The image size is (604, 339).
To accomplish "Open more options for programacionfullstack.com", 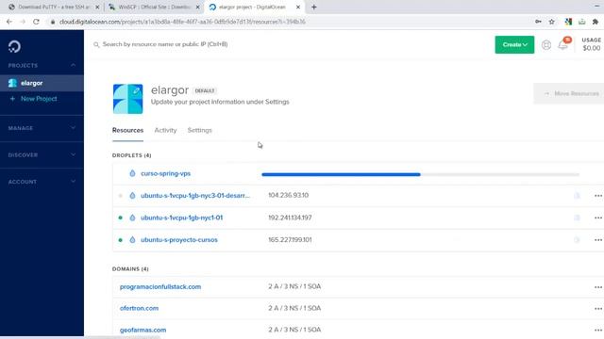I will (597, 287).
